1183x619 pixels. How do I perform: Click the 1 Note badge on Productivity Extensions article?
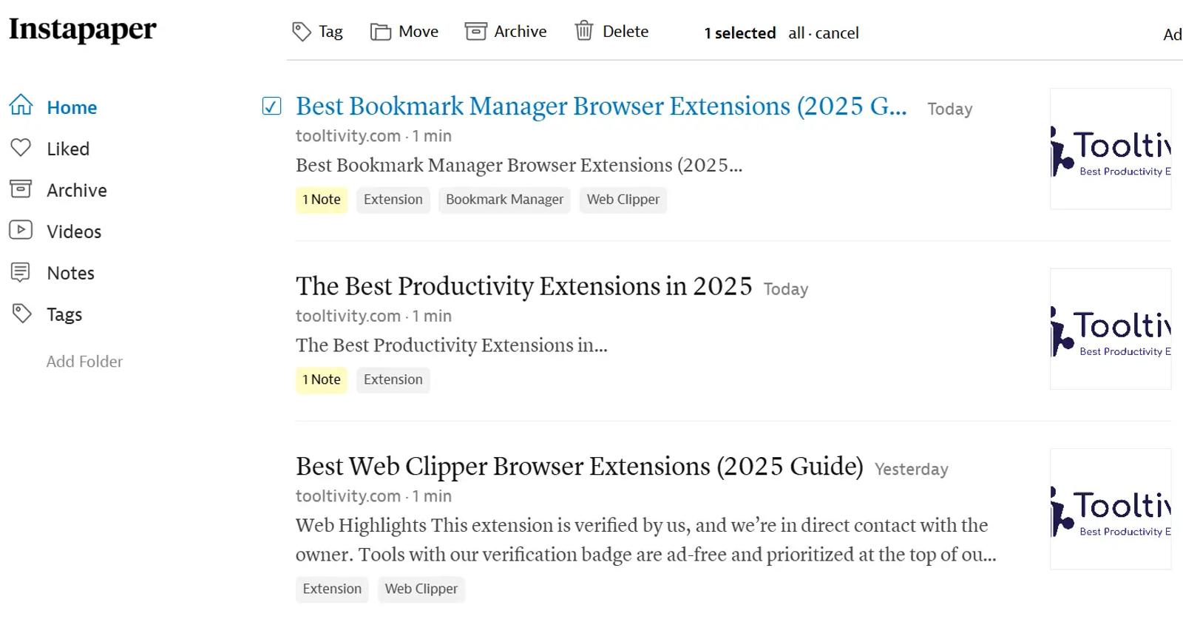(322, 379)
